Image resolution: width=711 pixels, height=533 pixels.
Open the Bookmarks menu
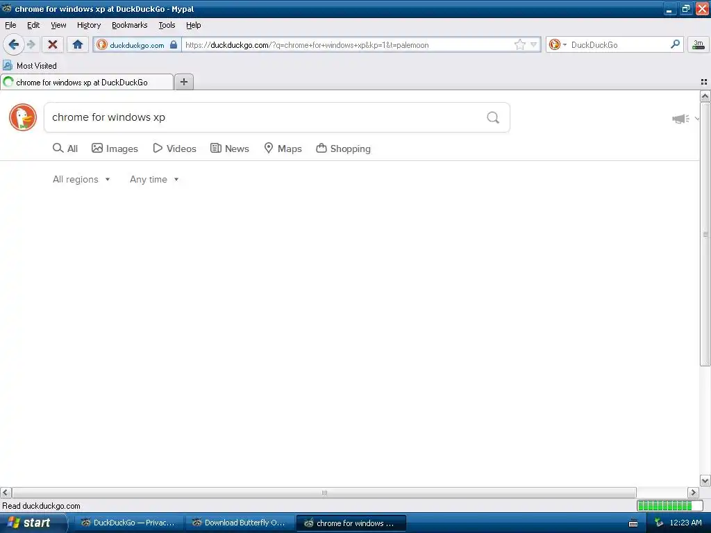(130, 25)
